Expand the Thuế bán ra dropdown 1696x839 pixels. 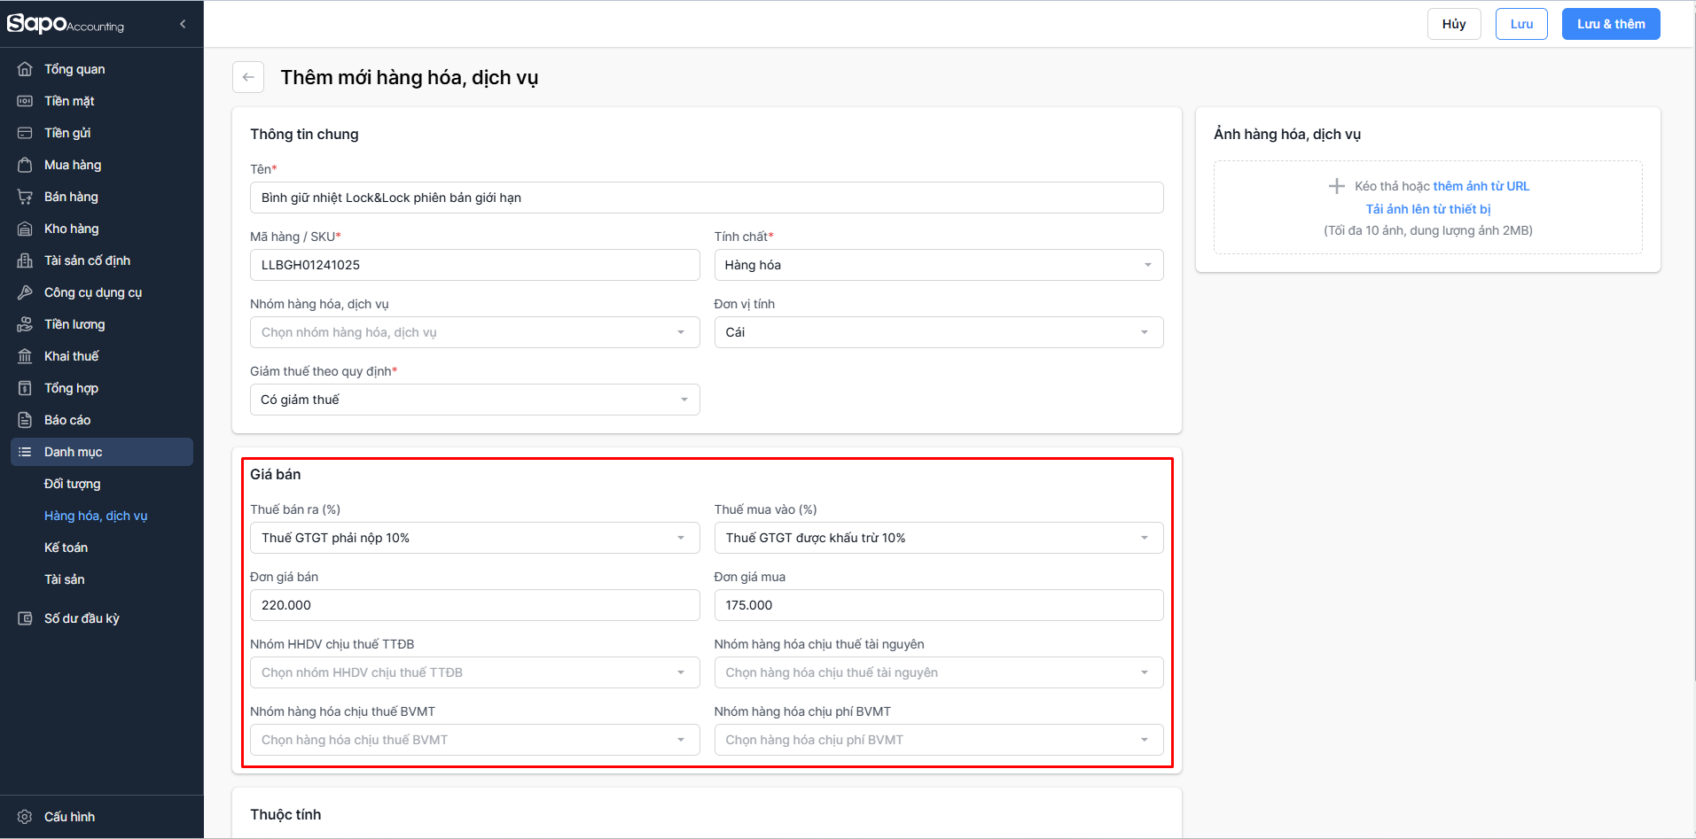(x=474, y=538)
